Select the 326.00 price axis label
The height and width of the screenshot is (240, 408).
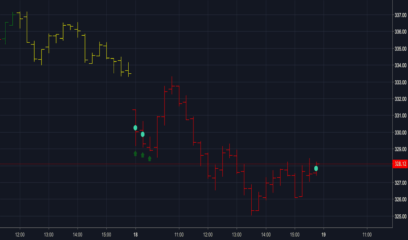[x=401, y=199]
